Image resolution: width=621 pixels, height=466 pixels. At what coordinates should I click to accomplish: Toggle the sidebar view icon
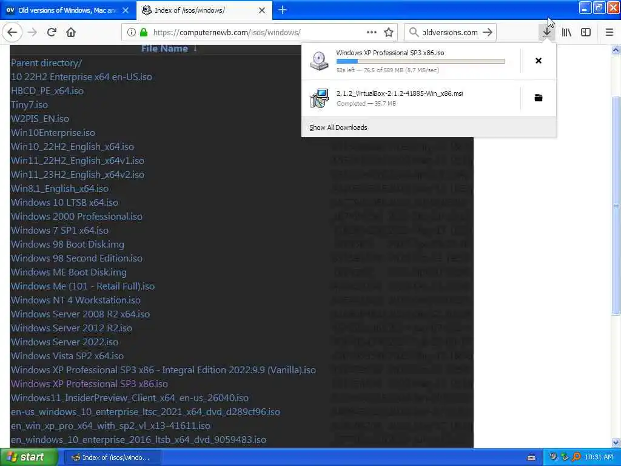point(586,32)
